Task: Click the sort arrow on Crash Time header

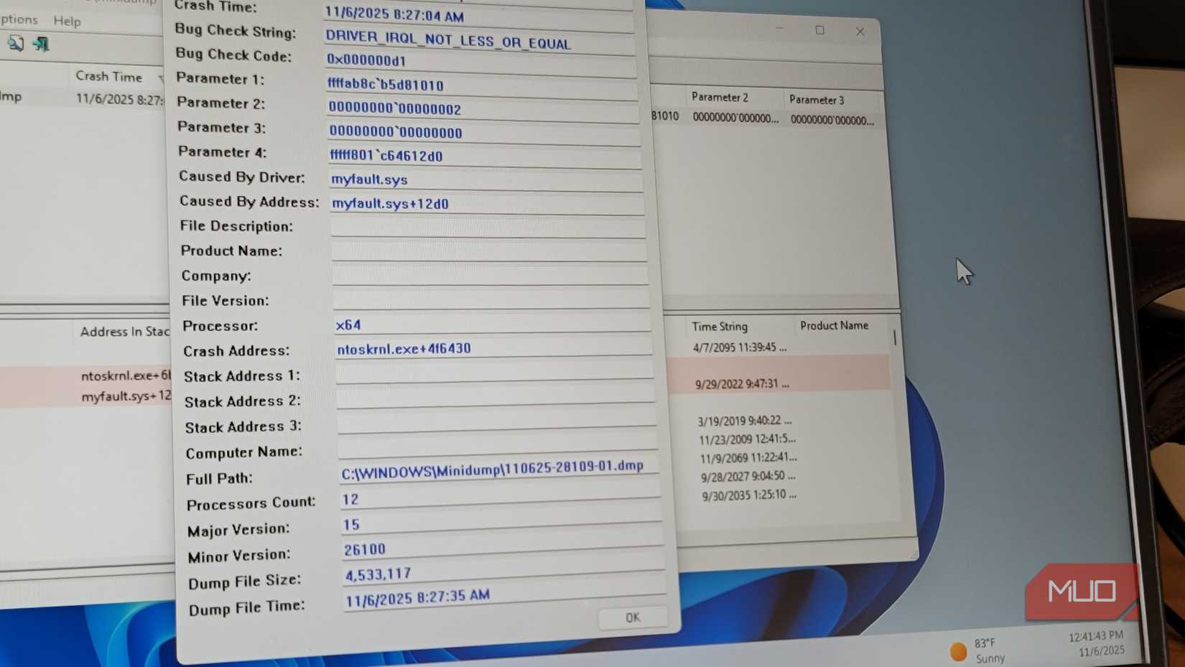Action: coord(159,77)
